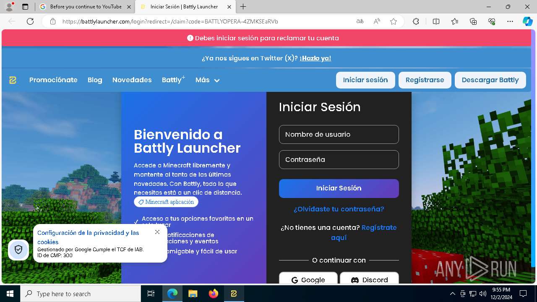This screenshot has height=302, width=537.
Task: Click the Regístrate aquí link
Action: (x=363, y=232)
